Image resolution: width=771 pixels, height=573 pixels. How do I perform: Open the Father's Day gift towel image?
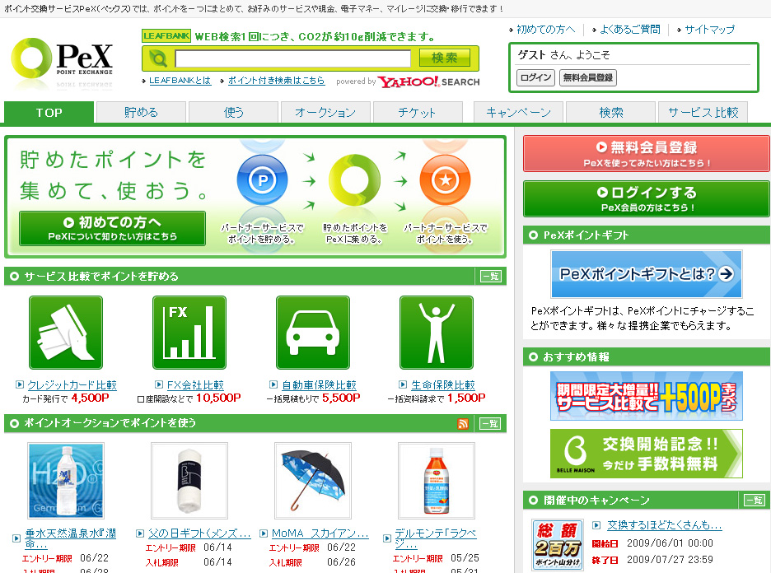coord(189,481)
